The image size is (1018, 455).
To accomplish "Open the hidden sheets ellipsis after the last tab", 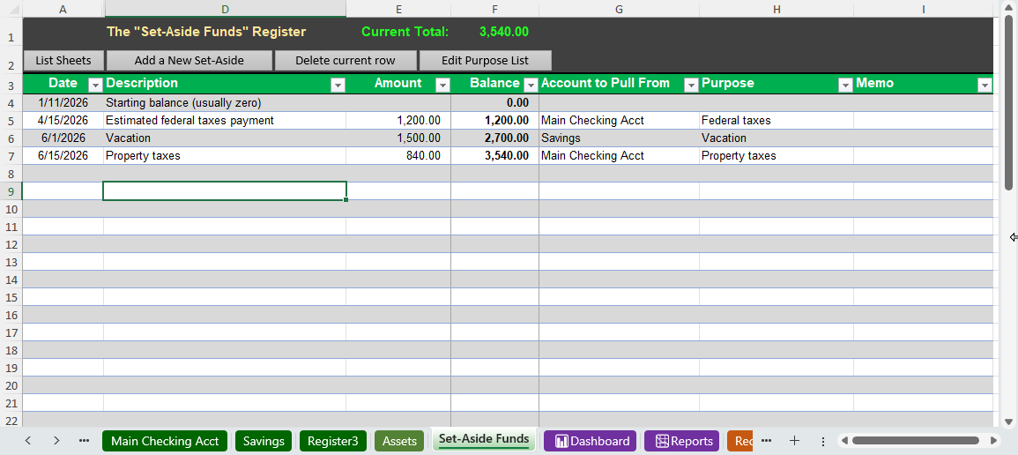I will (766, 441).
